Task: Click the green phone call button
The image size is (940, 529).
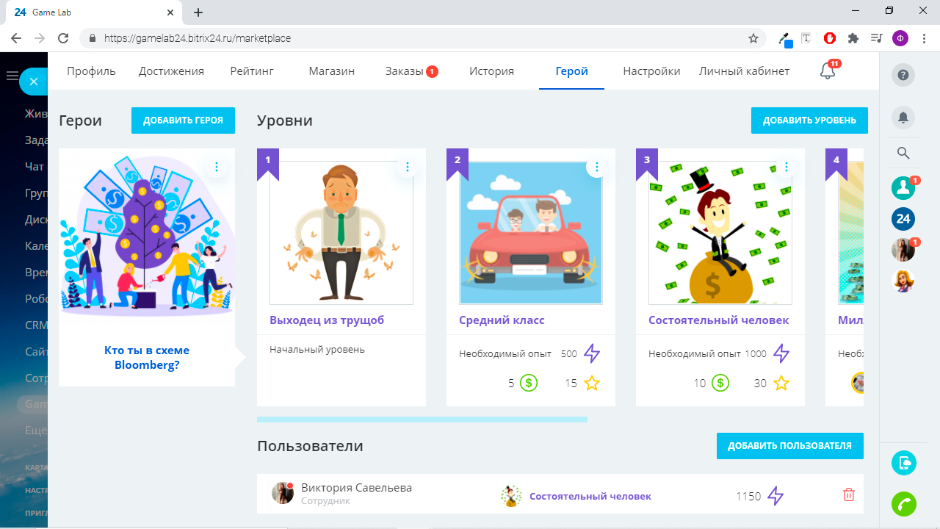Action: (x=904, y=504)
